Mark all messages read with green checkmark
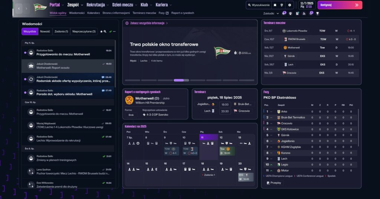This screenshot has height=199, width=380. click(x=110, y=32)
